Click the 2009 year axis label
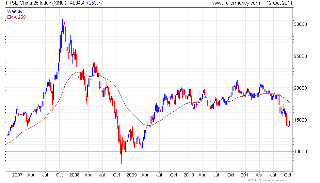This screenshot has width=320, height=183. click(x=131, y=175)
